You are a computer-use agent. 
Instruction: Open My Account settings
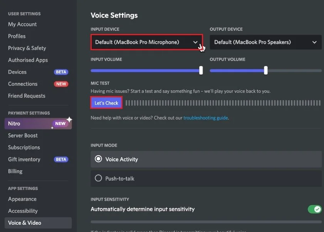coord(22,24)
